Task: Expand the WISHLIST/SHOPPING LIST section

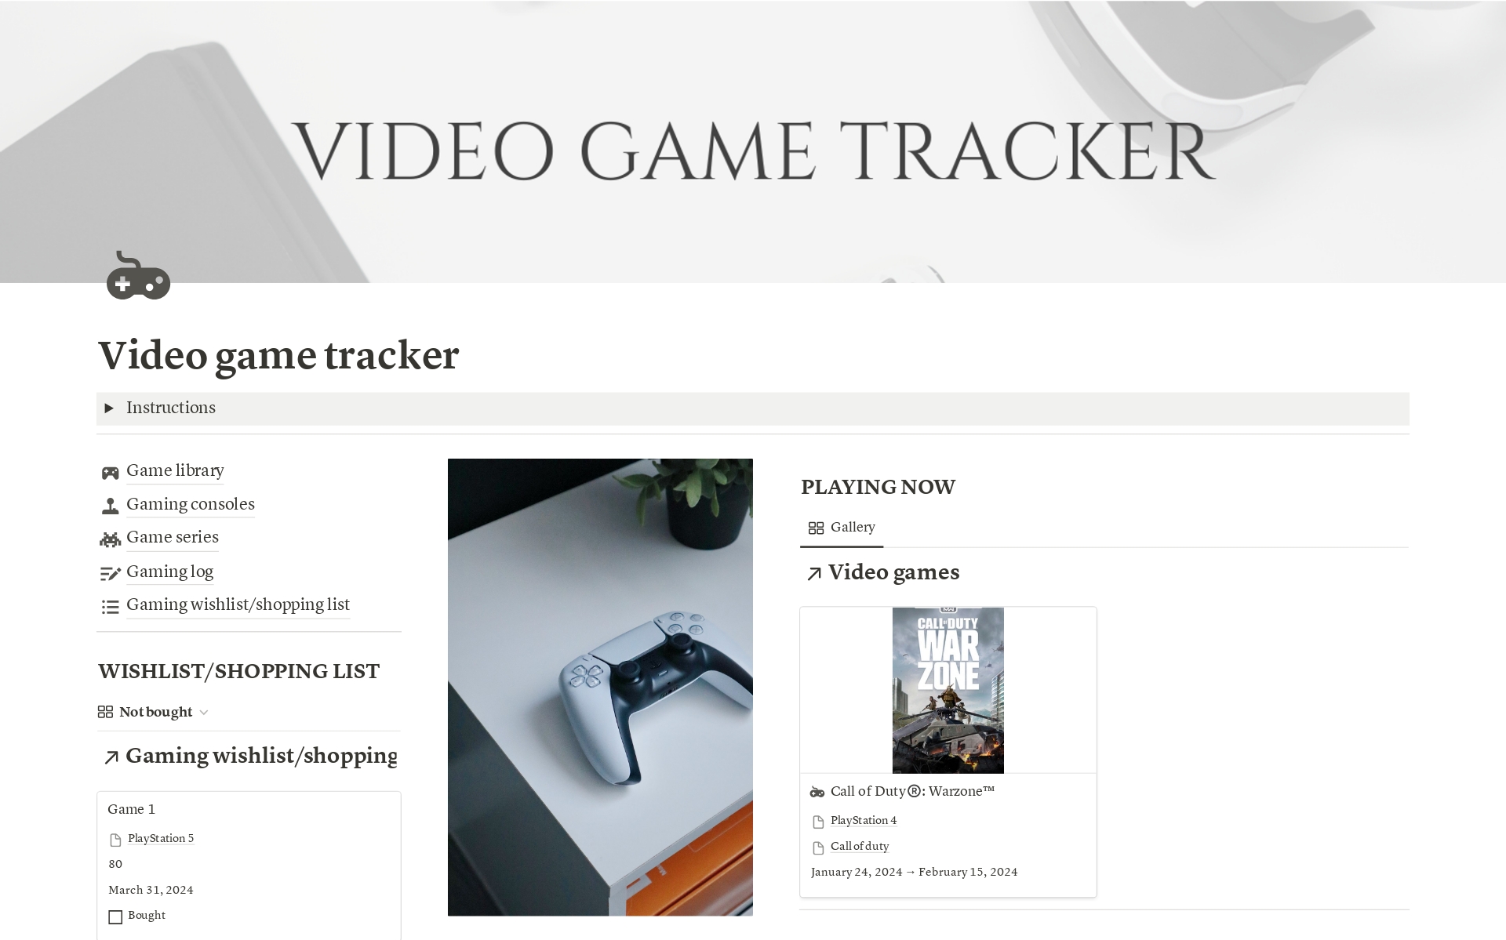Action: [202, 712]
